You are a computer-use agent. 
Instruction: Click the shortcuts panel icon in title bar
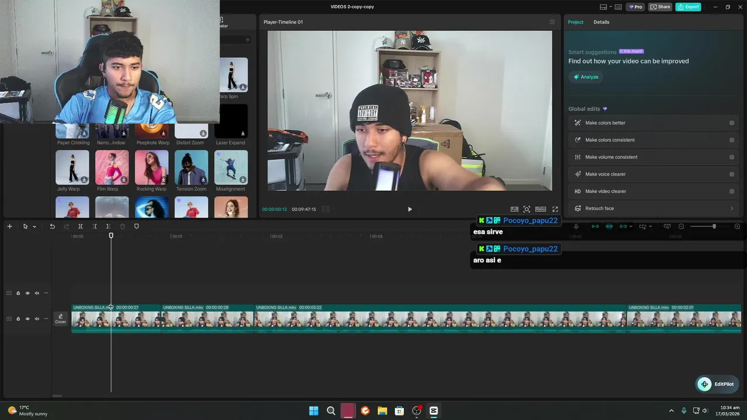(618, 7)
